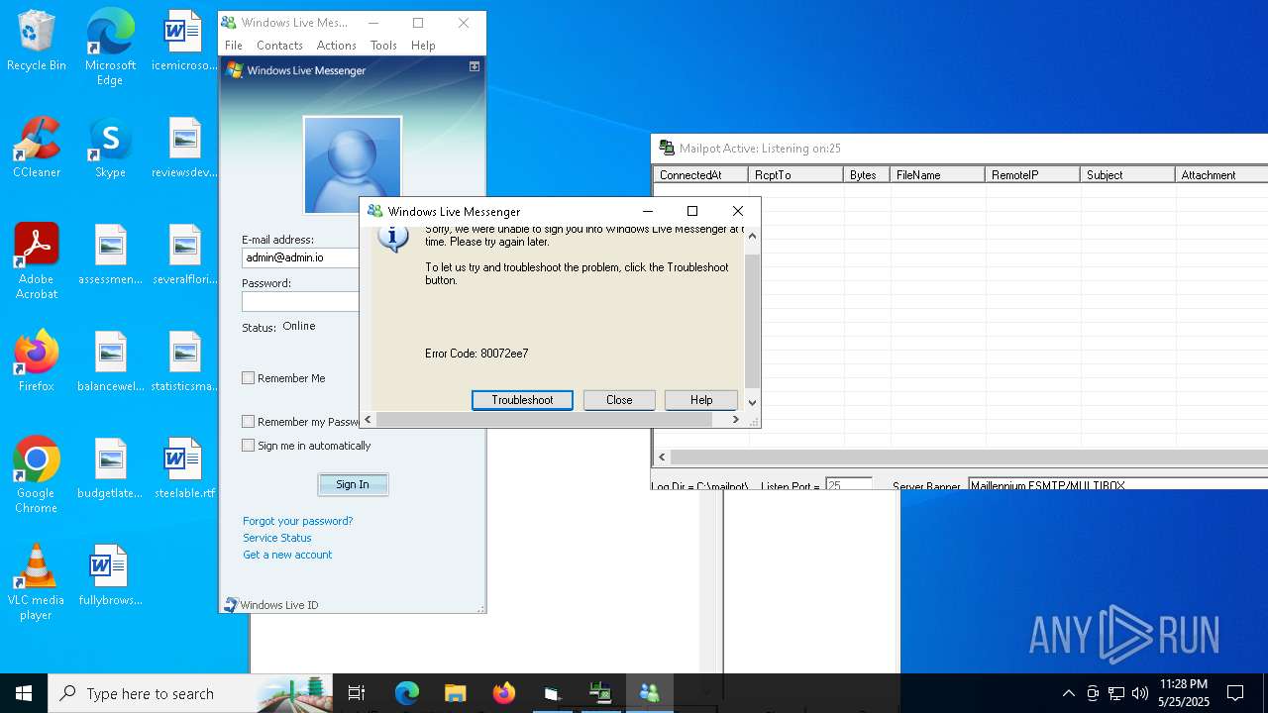The height and width of the screenshot is (713, 1268).
Task: Launch CCleaner desktop shortcut
Action: point(37,148)
